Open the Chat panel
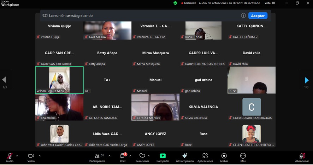 [123, 156]
